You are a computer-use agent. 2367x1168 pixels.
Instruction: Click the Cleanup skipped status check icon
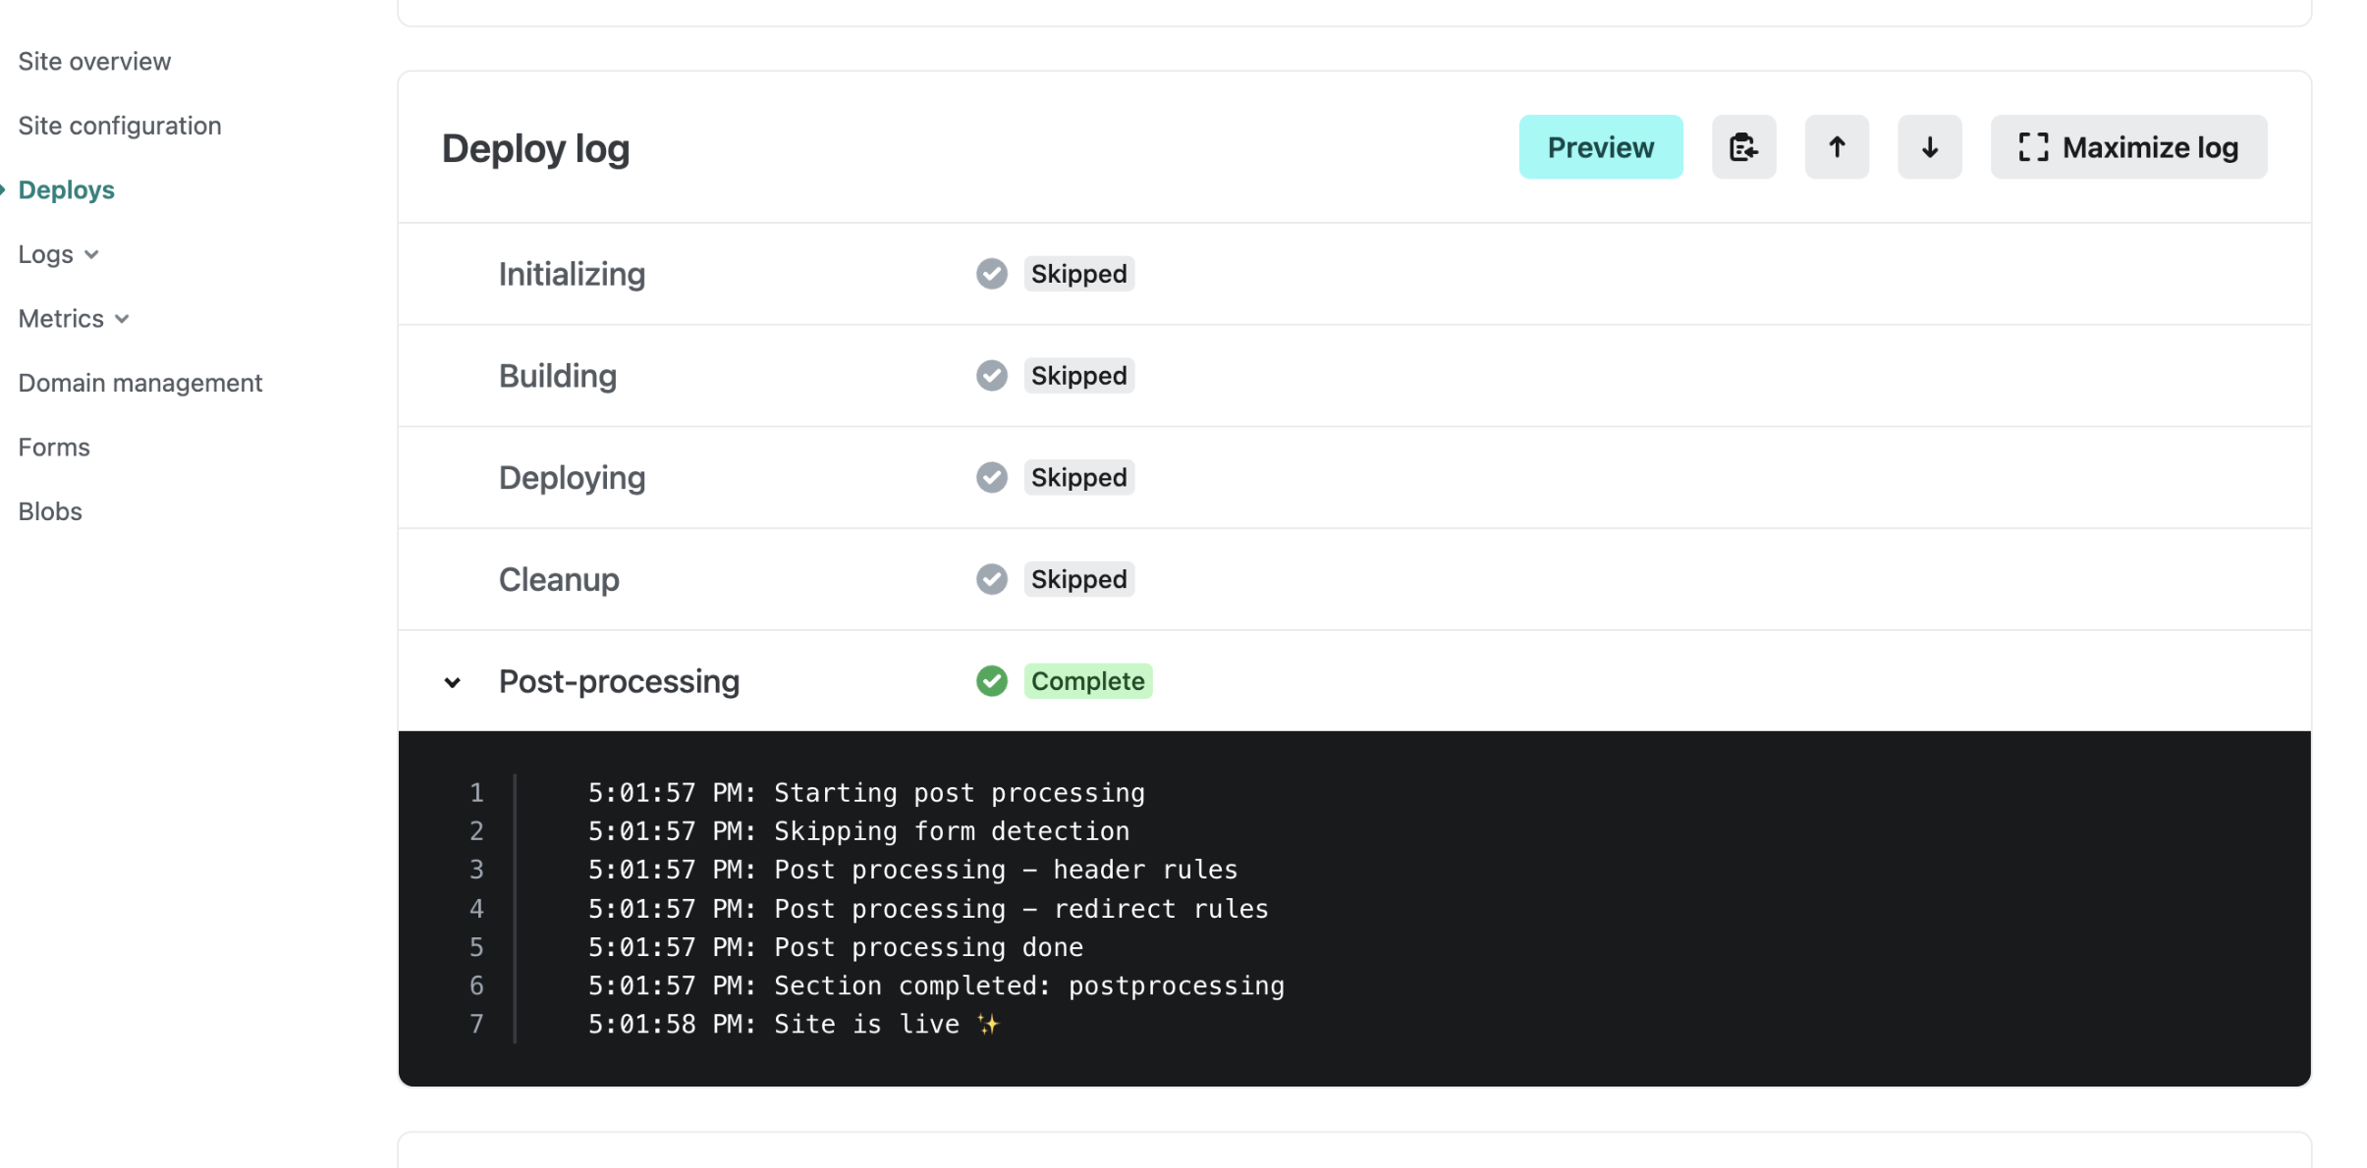pyautogui.click(x=991, y=579)
